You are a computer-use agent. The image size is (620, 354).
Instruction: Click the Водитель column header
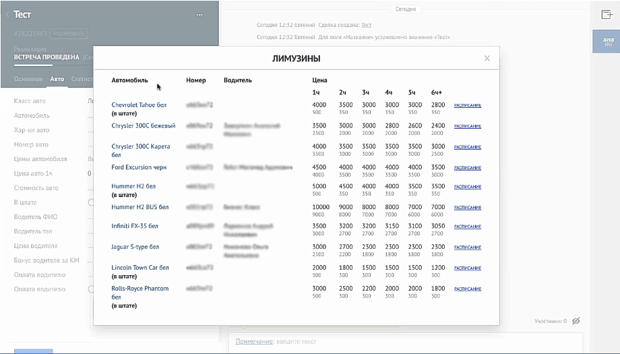tap(238, 80)
